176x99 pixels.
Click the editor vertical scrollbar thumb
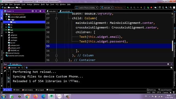pos(172,46)
